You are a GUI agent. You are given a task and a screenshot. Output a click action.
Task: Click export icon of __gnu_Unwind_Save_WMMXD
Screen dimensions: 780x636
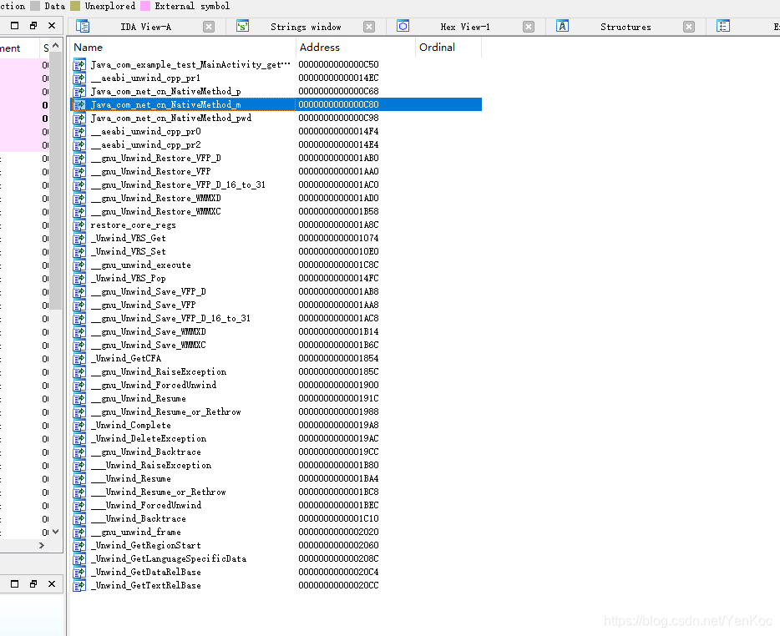click(x=79, y=331)
